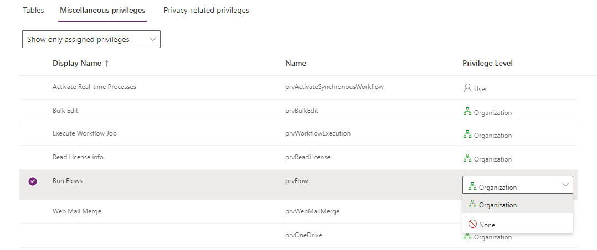Sort by the Privilege Level column header
This screenshot has height=250, width=597.
pyautogui.click(x=487, y=63)
